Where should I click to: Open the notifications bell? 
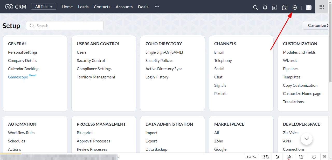pos(265,7)
